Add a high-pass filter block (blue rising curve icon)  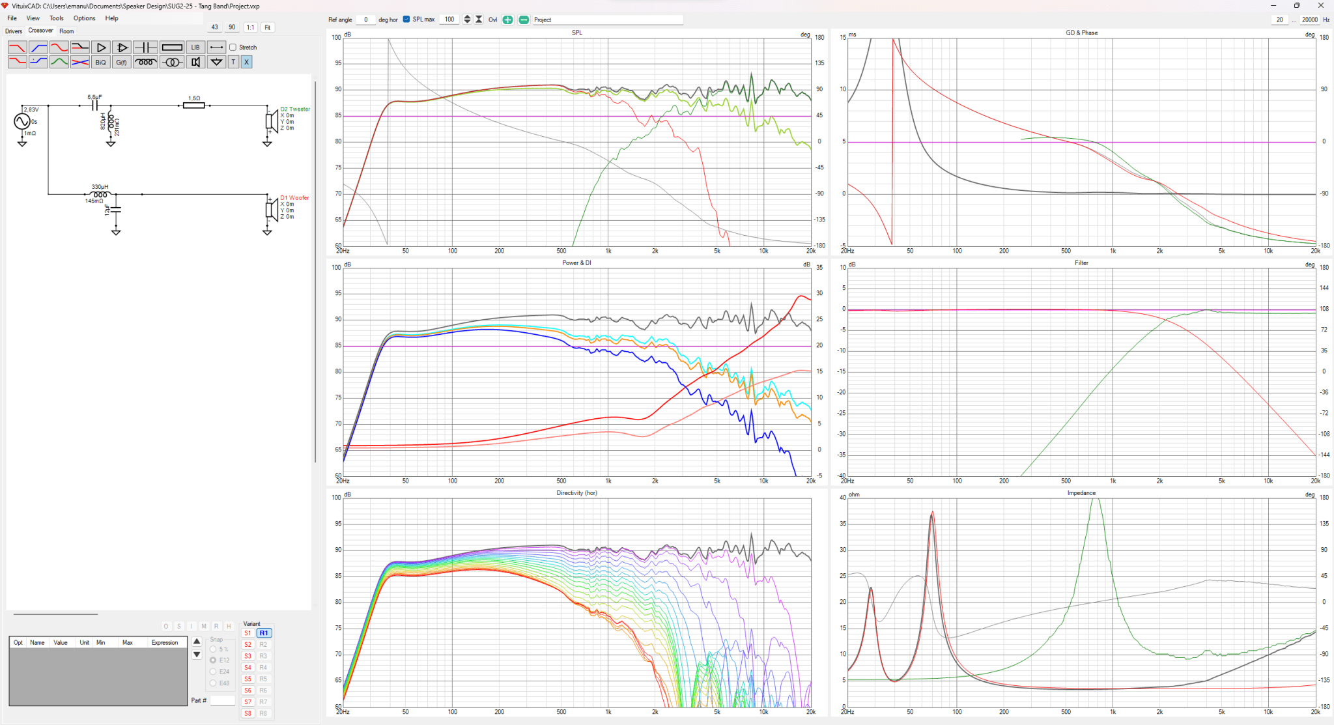(x=38, y=48)
